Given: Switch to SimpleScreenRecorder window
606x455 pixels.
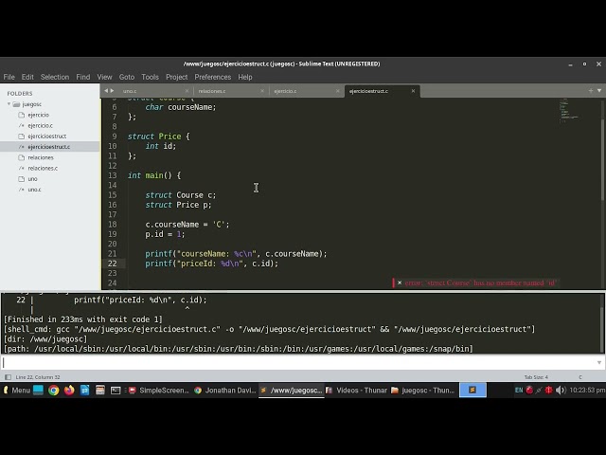Looking at the screenshot, I should [x=158, y=391].
